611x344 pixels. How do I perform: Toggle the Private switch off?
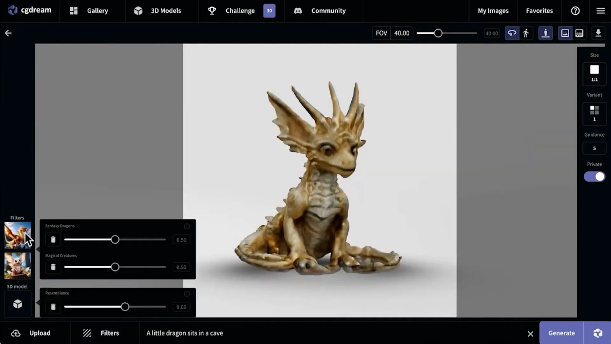pyautogui.click(x=594, y=176)
